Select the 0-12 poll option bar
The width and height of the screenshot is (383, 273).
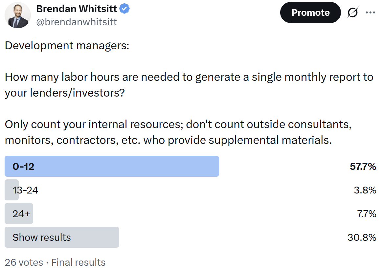[112, 166]
